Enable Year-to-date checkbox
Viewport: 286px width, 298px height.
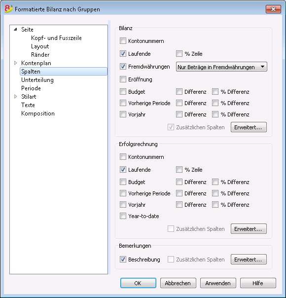[x=123, y=216]
